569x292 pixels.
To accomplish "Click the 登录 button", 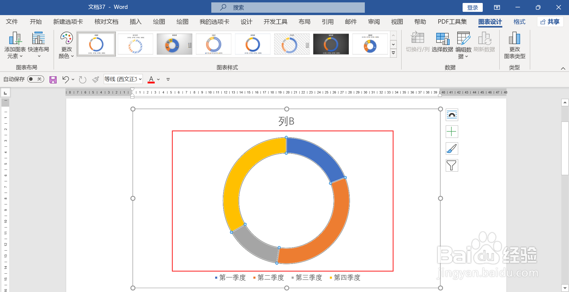I will click(x=473, y=7).
